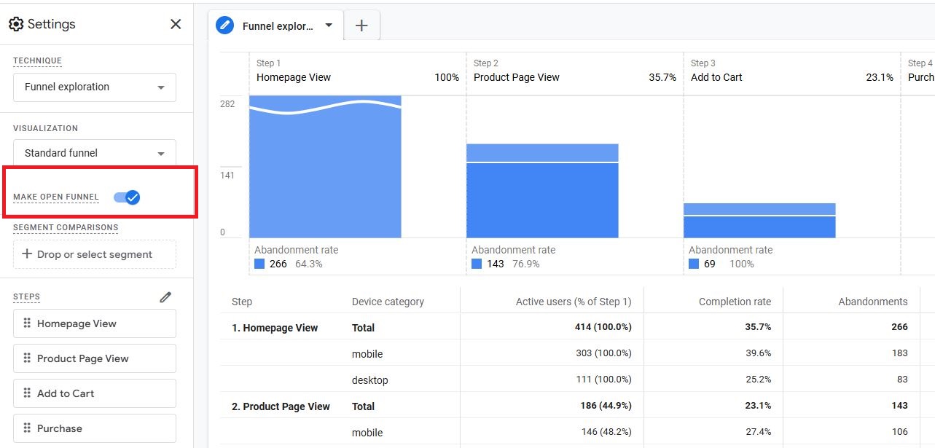Select the Add to Cart step item
Viewport: 935px width, 448px height.
[x=95, y=393]
